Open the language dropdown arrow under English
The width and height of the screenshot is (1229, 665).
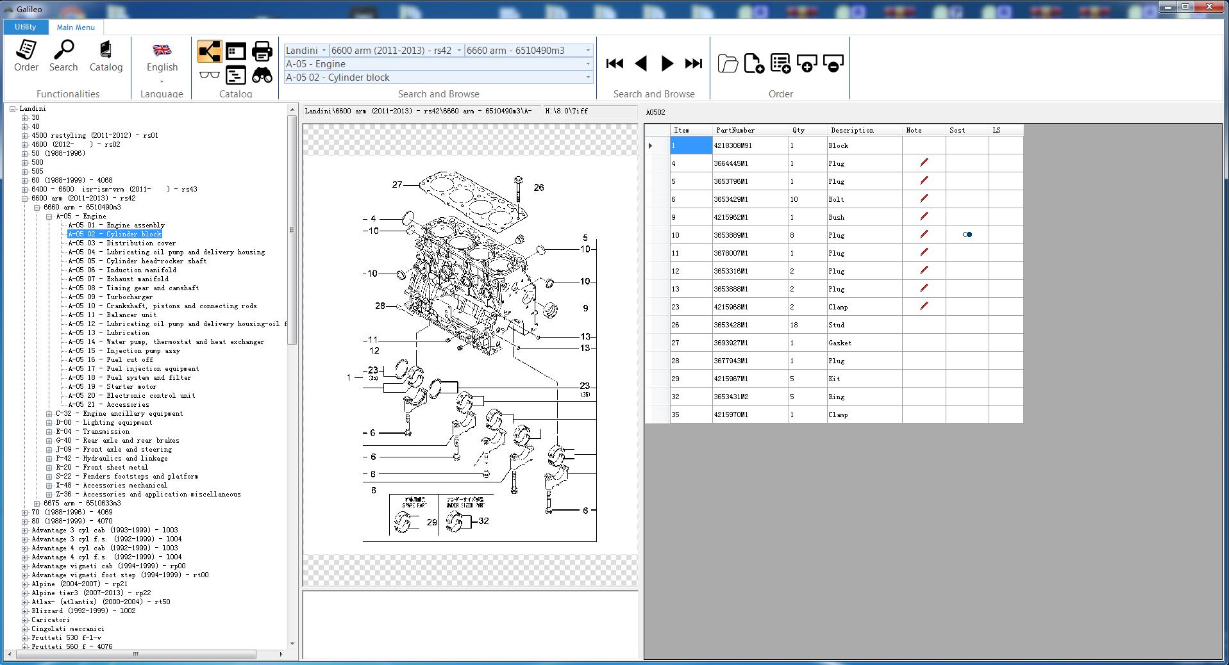pyautogui.click(x=162, y=81)
